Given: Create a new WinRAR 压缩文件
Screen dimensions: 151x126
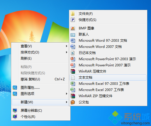Looking at the screenshot, I should (x=108, y=71).
